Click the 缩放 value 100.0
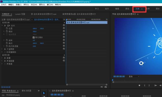162x97 pixels. 35,32
